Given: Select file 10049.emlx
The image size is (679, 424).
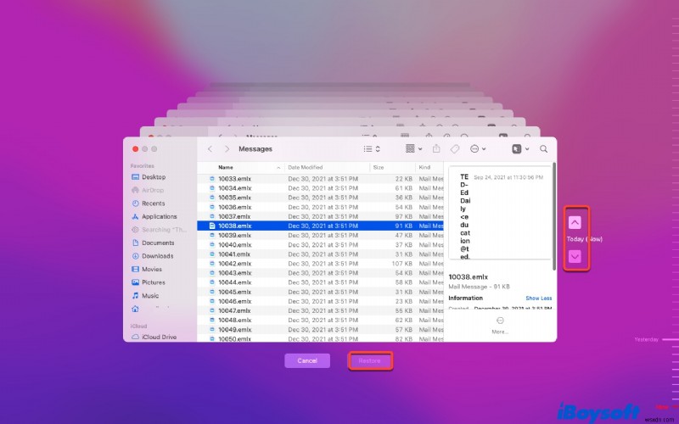Looking at the screenshot, I should click(321, 330).
